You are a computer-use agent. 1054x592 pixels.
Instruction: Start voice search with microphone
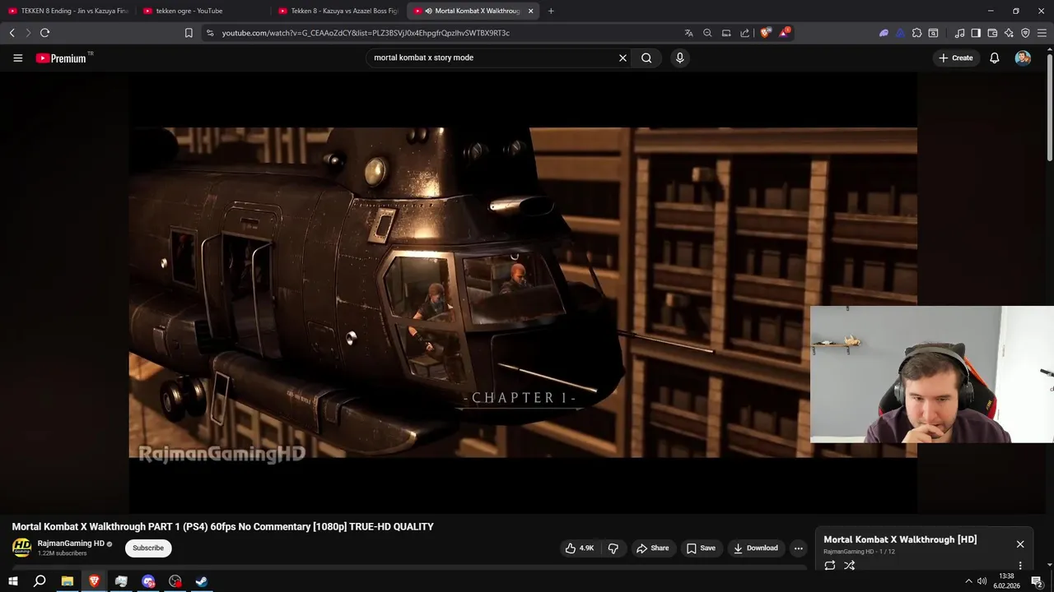679,58
